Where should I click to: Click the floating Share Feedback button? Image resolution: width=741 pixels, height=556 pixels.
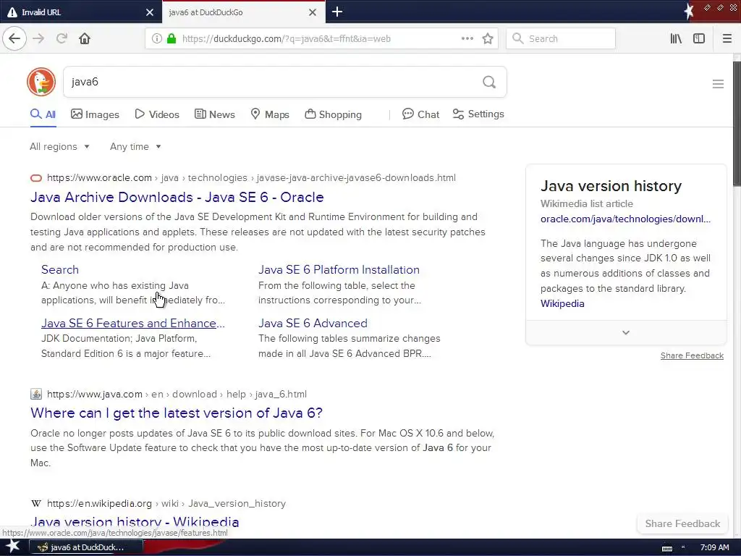click(x=682, y=523)
